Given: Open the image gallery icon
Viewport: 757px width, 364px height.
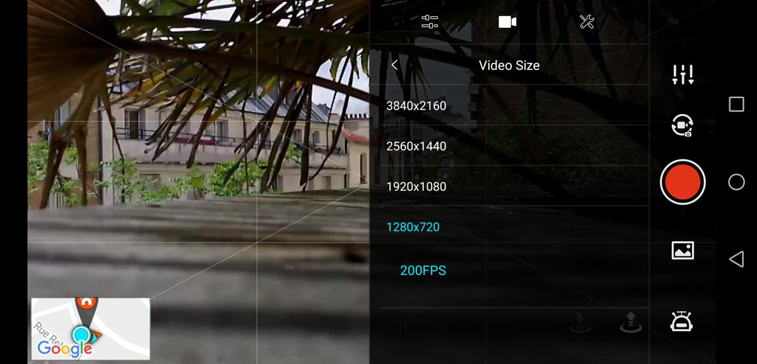Looking at the screenshot, I should pos(683,250).
